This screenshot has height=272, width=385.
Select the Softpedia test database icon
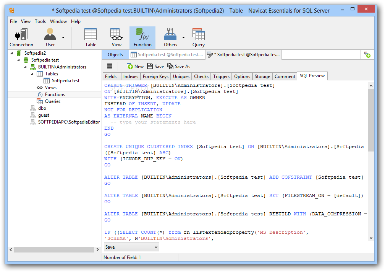click(26, 60)
